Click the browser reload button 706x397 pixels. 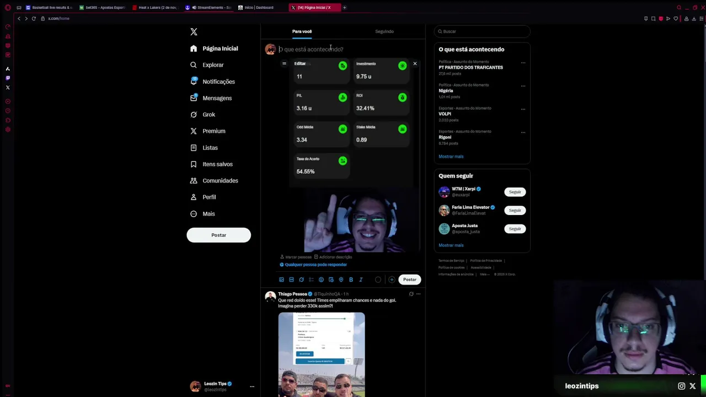pyautogui.click(x=34, y=19)
